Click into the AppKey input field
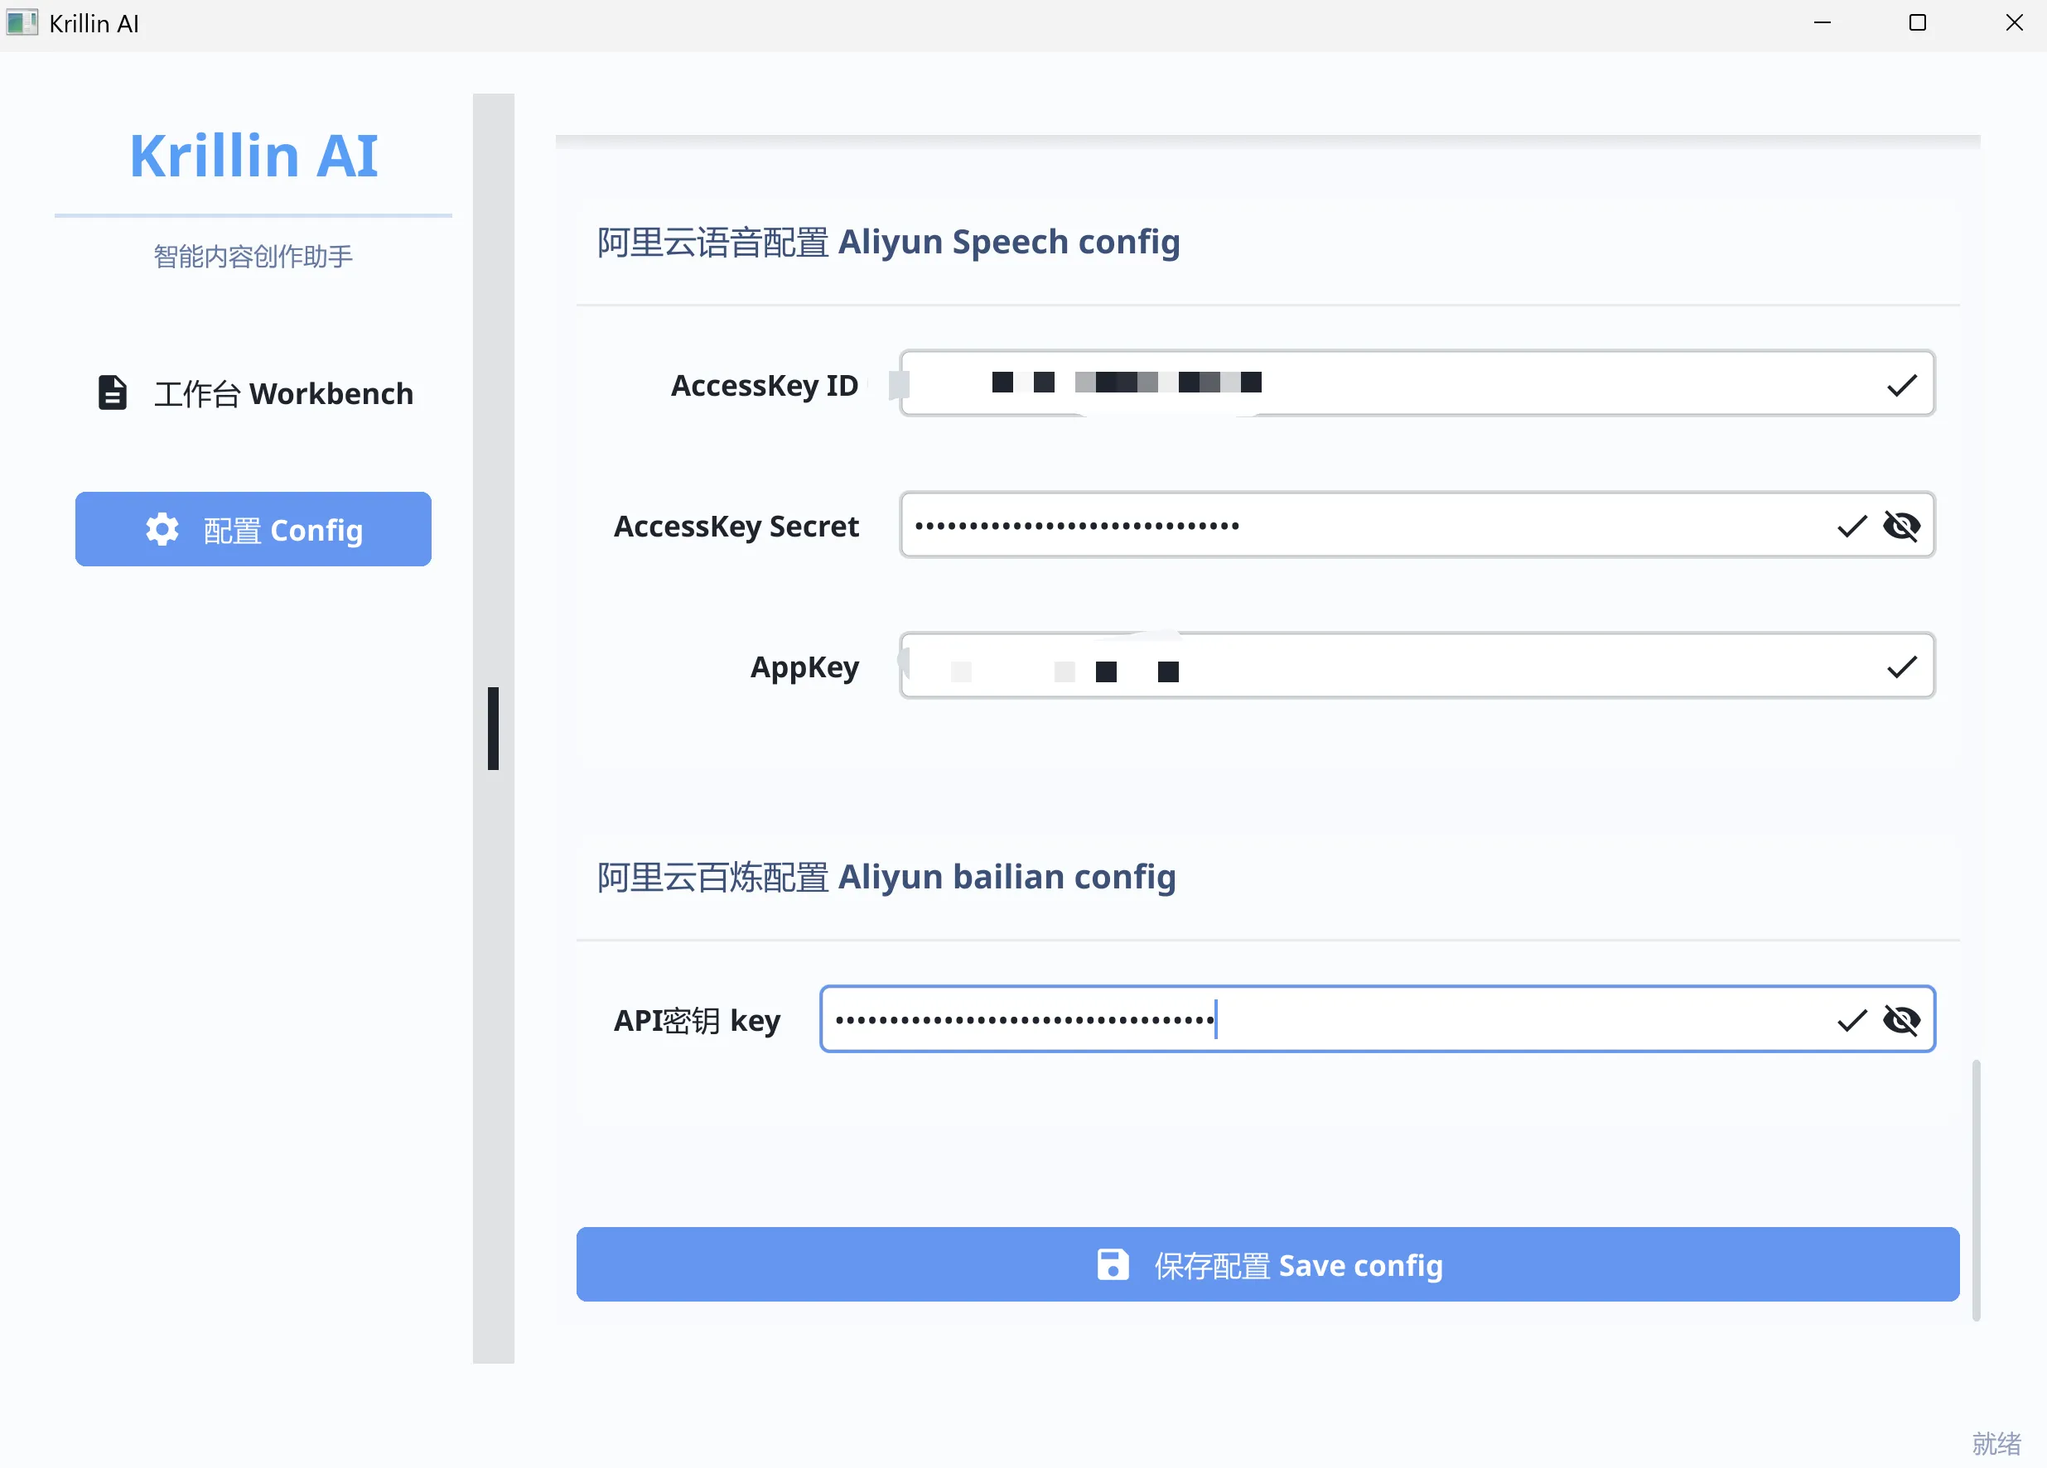Screen dimensions: 2047x1468 pyautogui.click(x=1417, y=666)
